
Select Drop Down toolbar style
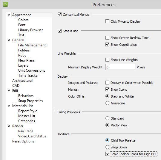point(107,147)
